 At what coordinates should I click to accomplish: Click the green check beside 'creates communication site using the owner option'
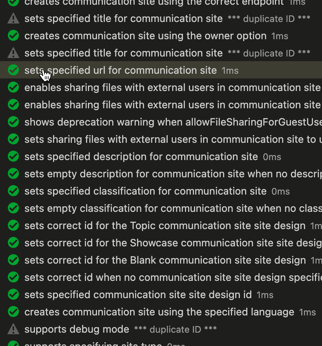pos(13,35)
